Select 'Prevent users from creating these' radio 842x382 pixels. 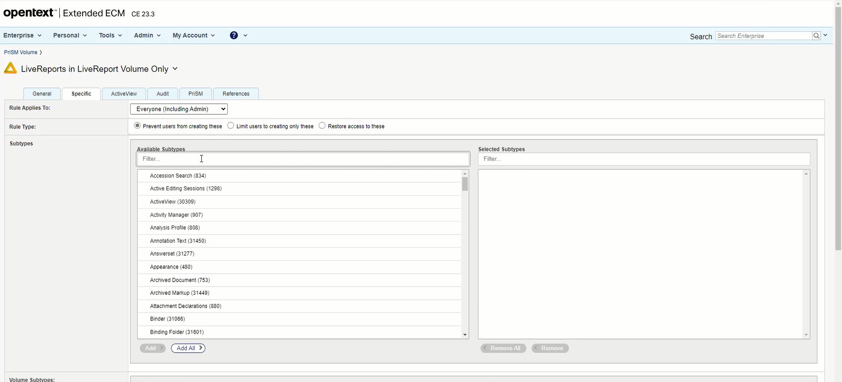pos(138,126)
